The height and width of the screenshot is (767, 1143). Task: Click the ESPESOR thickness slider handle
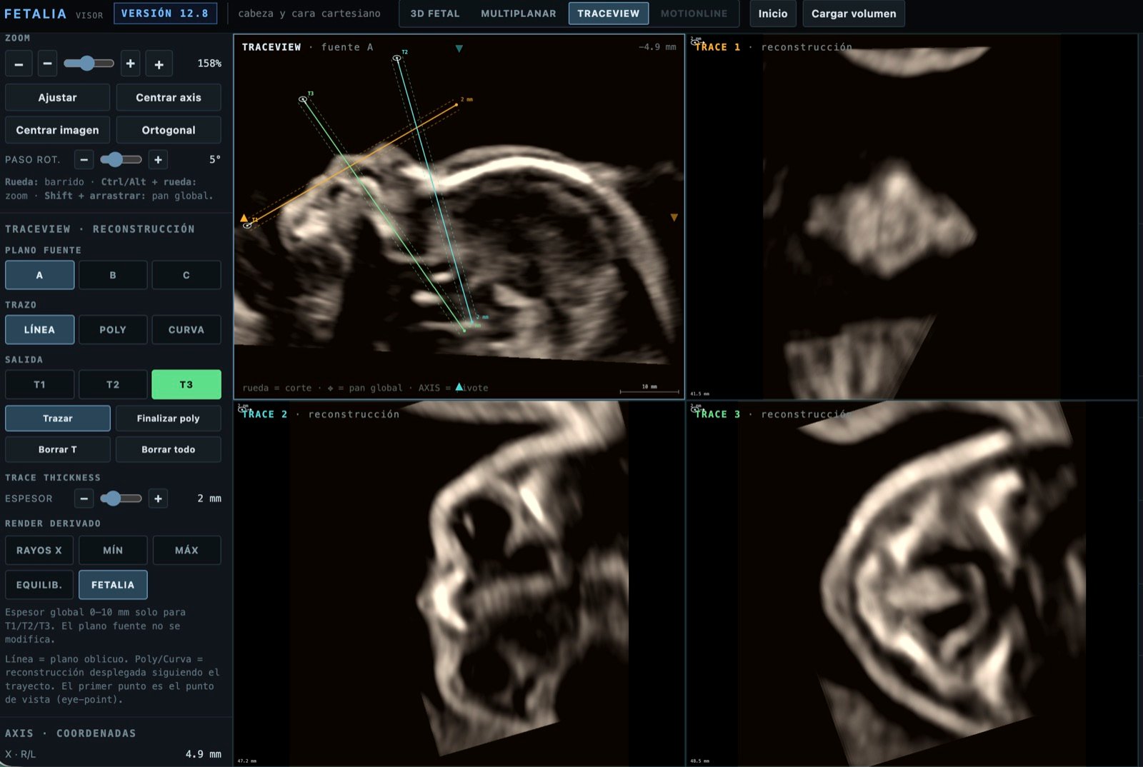[111, 498]
